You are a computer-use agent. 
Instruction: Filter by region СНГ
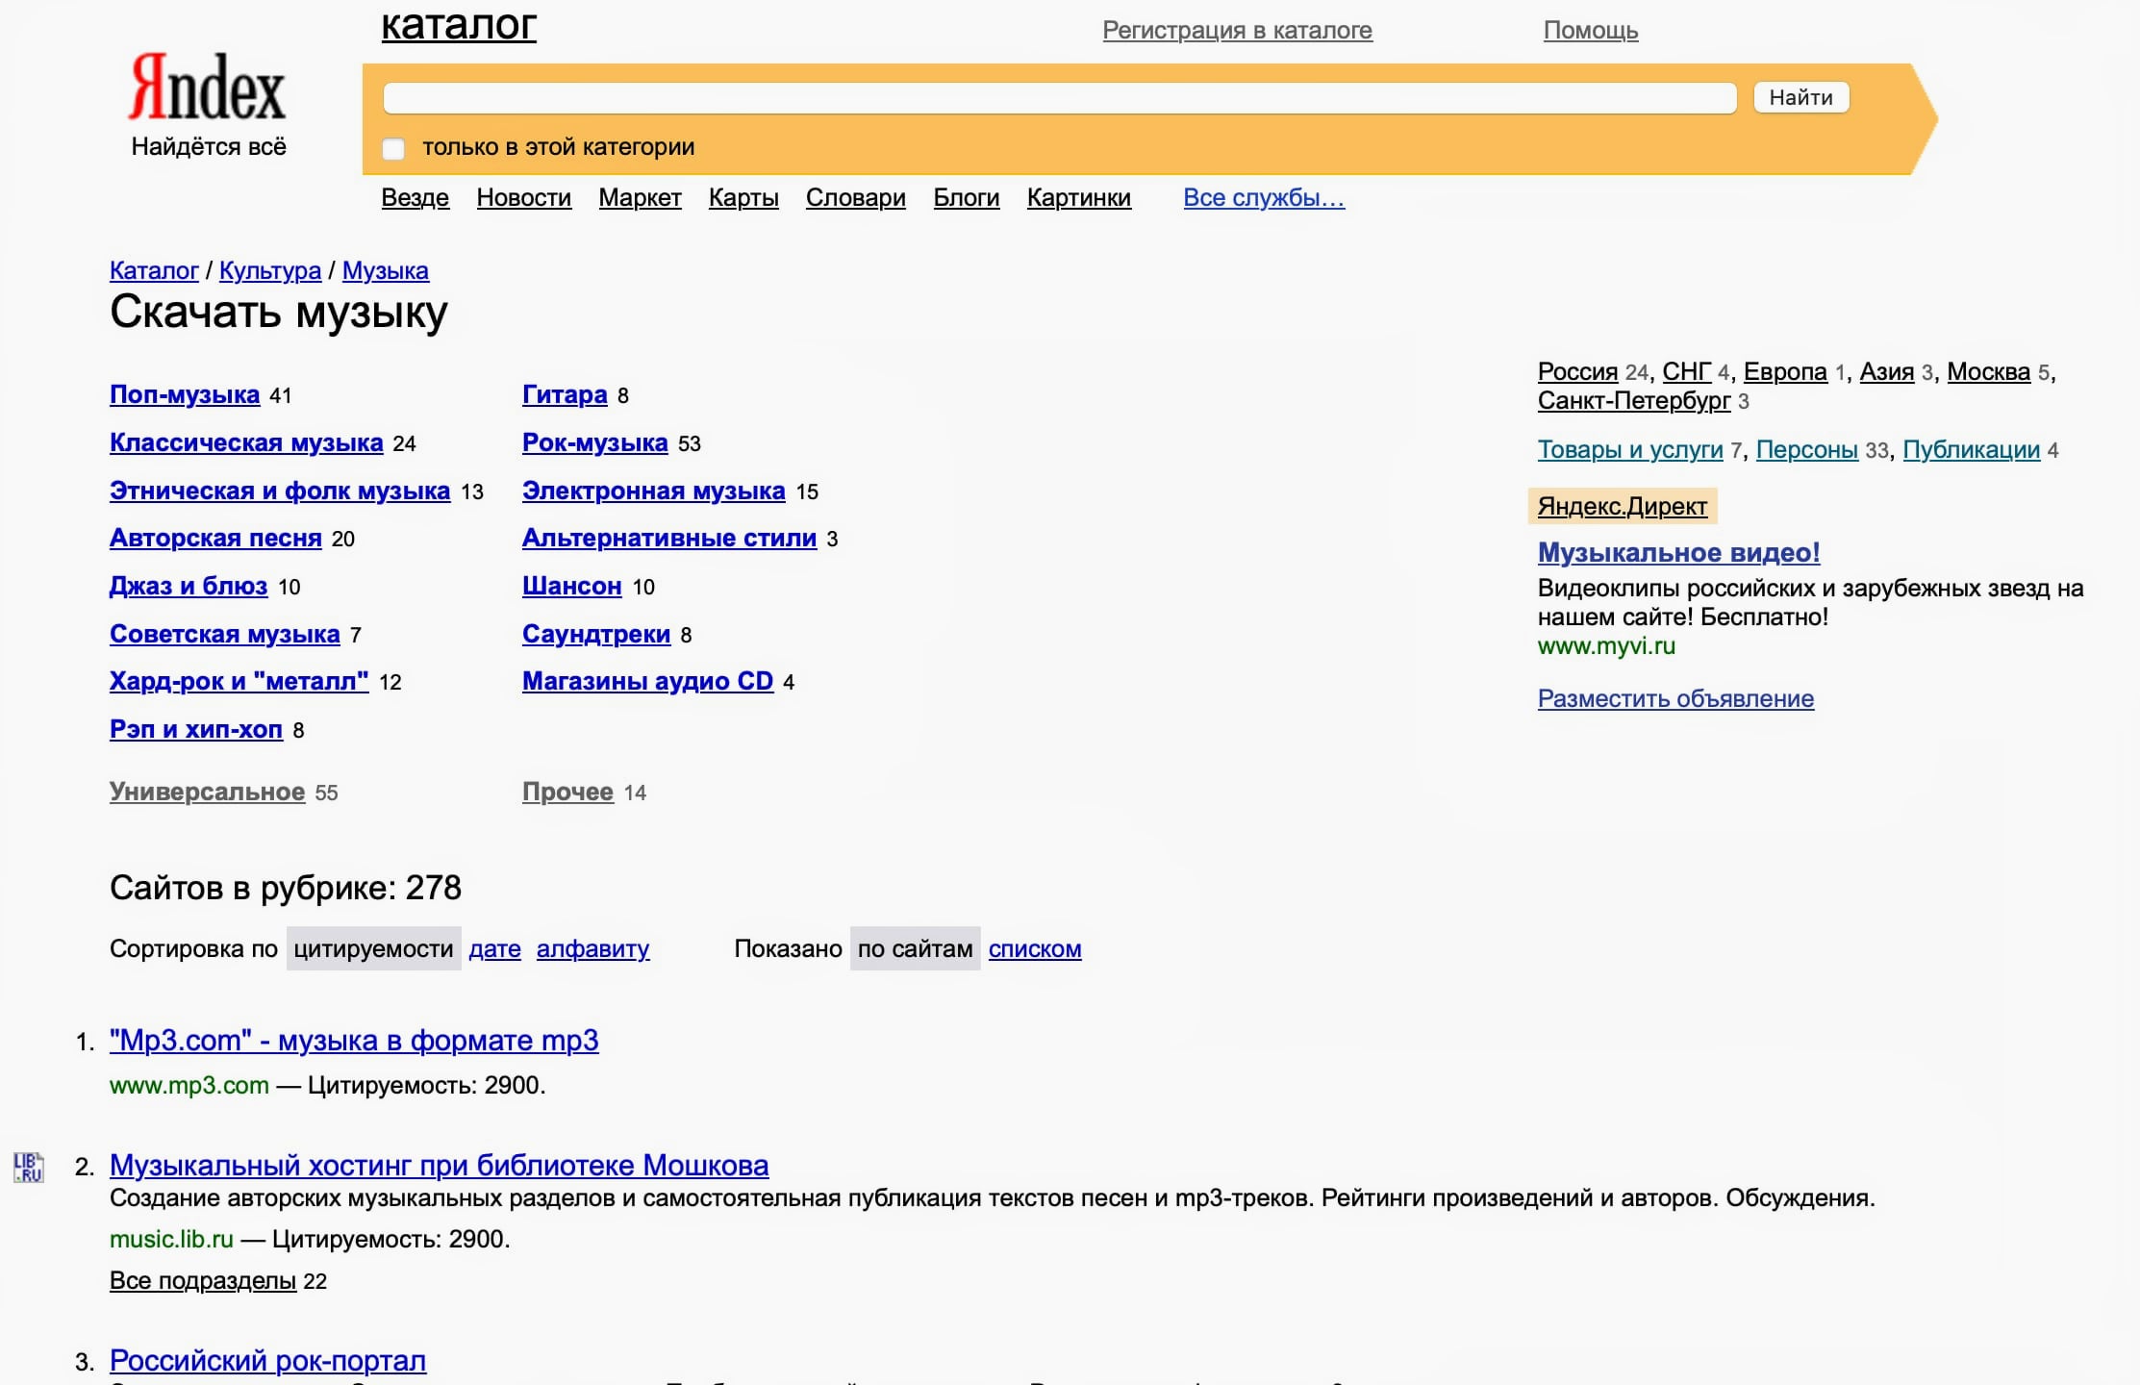point(1687,372)
